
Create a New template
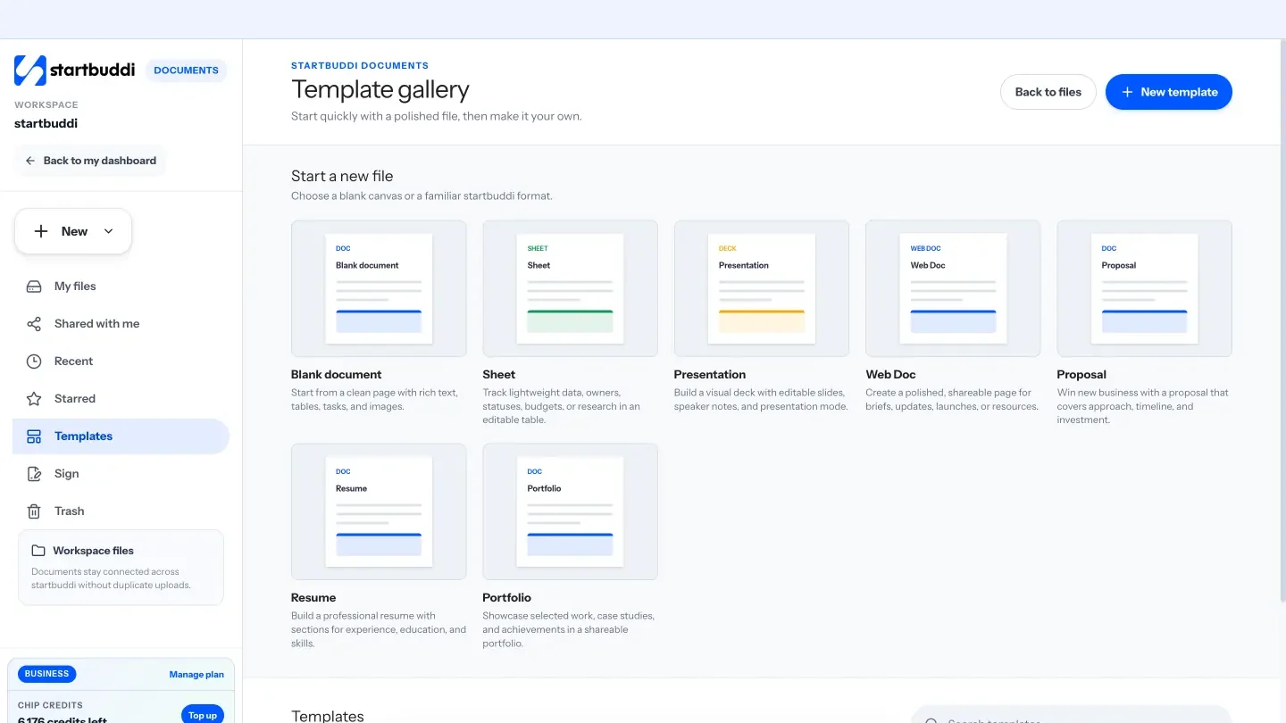click(x=1169, y=92)
